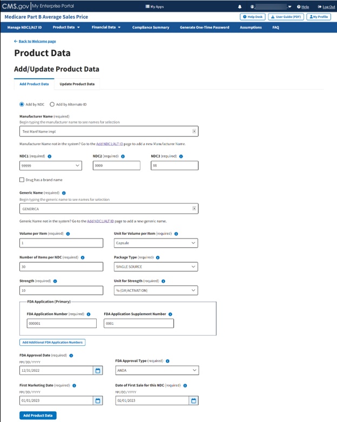Open calendar for Date of First Sale
Screen dimensions: 337x422
coord(194,401)
